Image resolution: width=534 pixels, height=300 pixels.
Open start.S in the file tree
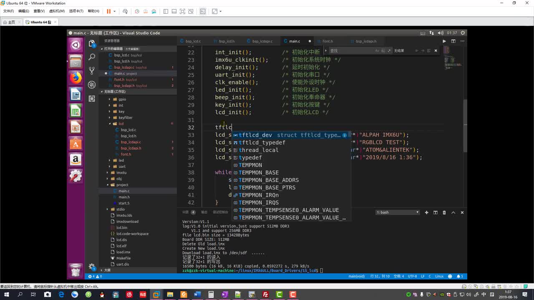[x=124, y=203]
